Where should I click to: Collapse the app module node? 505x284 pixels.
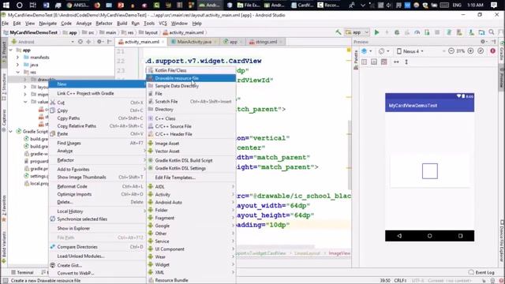point(11,50)
